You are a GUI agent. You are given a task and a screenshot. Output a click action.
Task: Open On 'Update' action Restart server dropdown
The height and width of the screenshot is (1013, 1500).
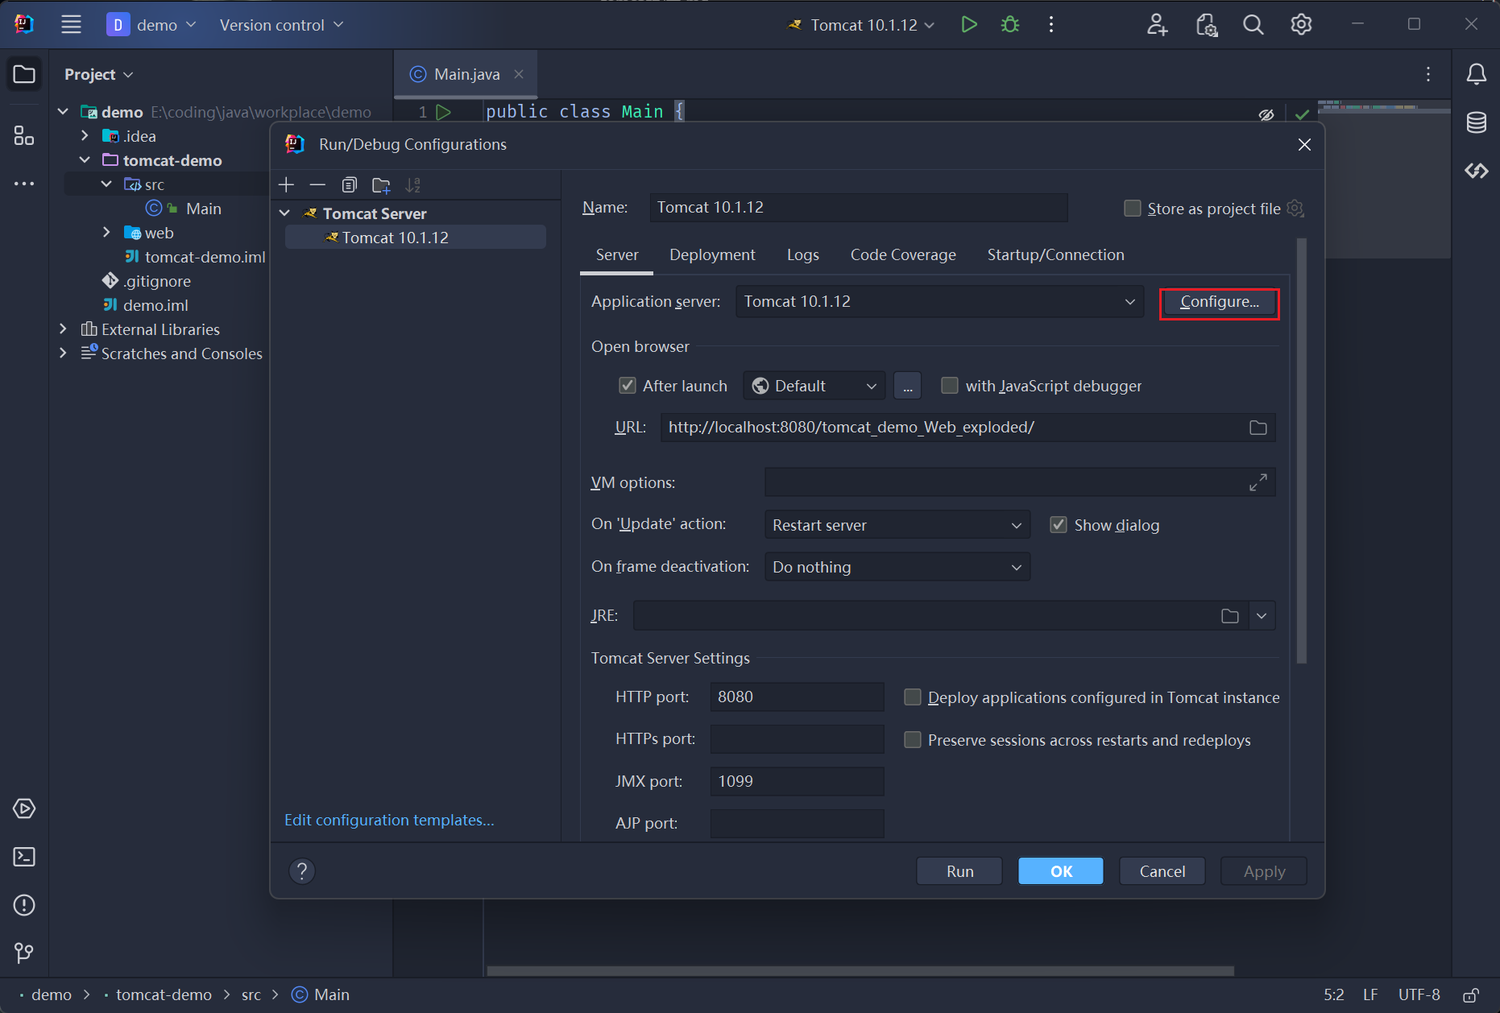coord(897,525)
